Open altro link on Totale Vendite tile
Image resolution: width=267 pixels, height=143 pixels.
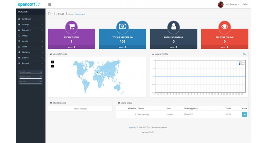click(x=123, y=47)
